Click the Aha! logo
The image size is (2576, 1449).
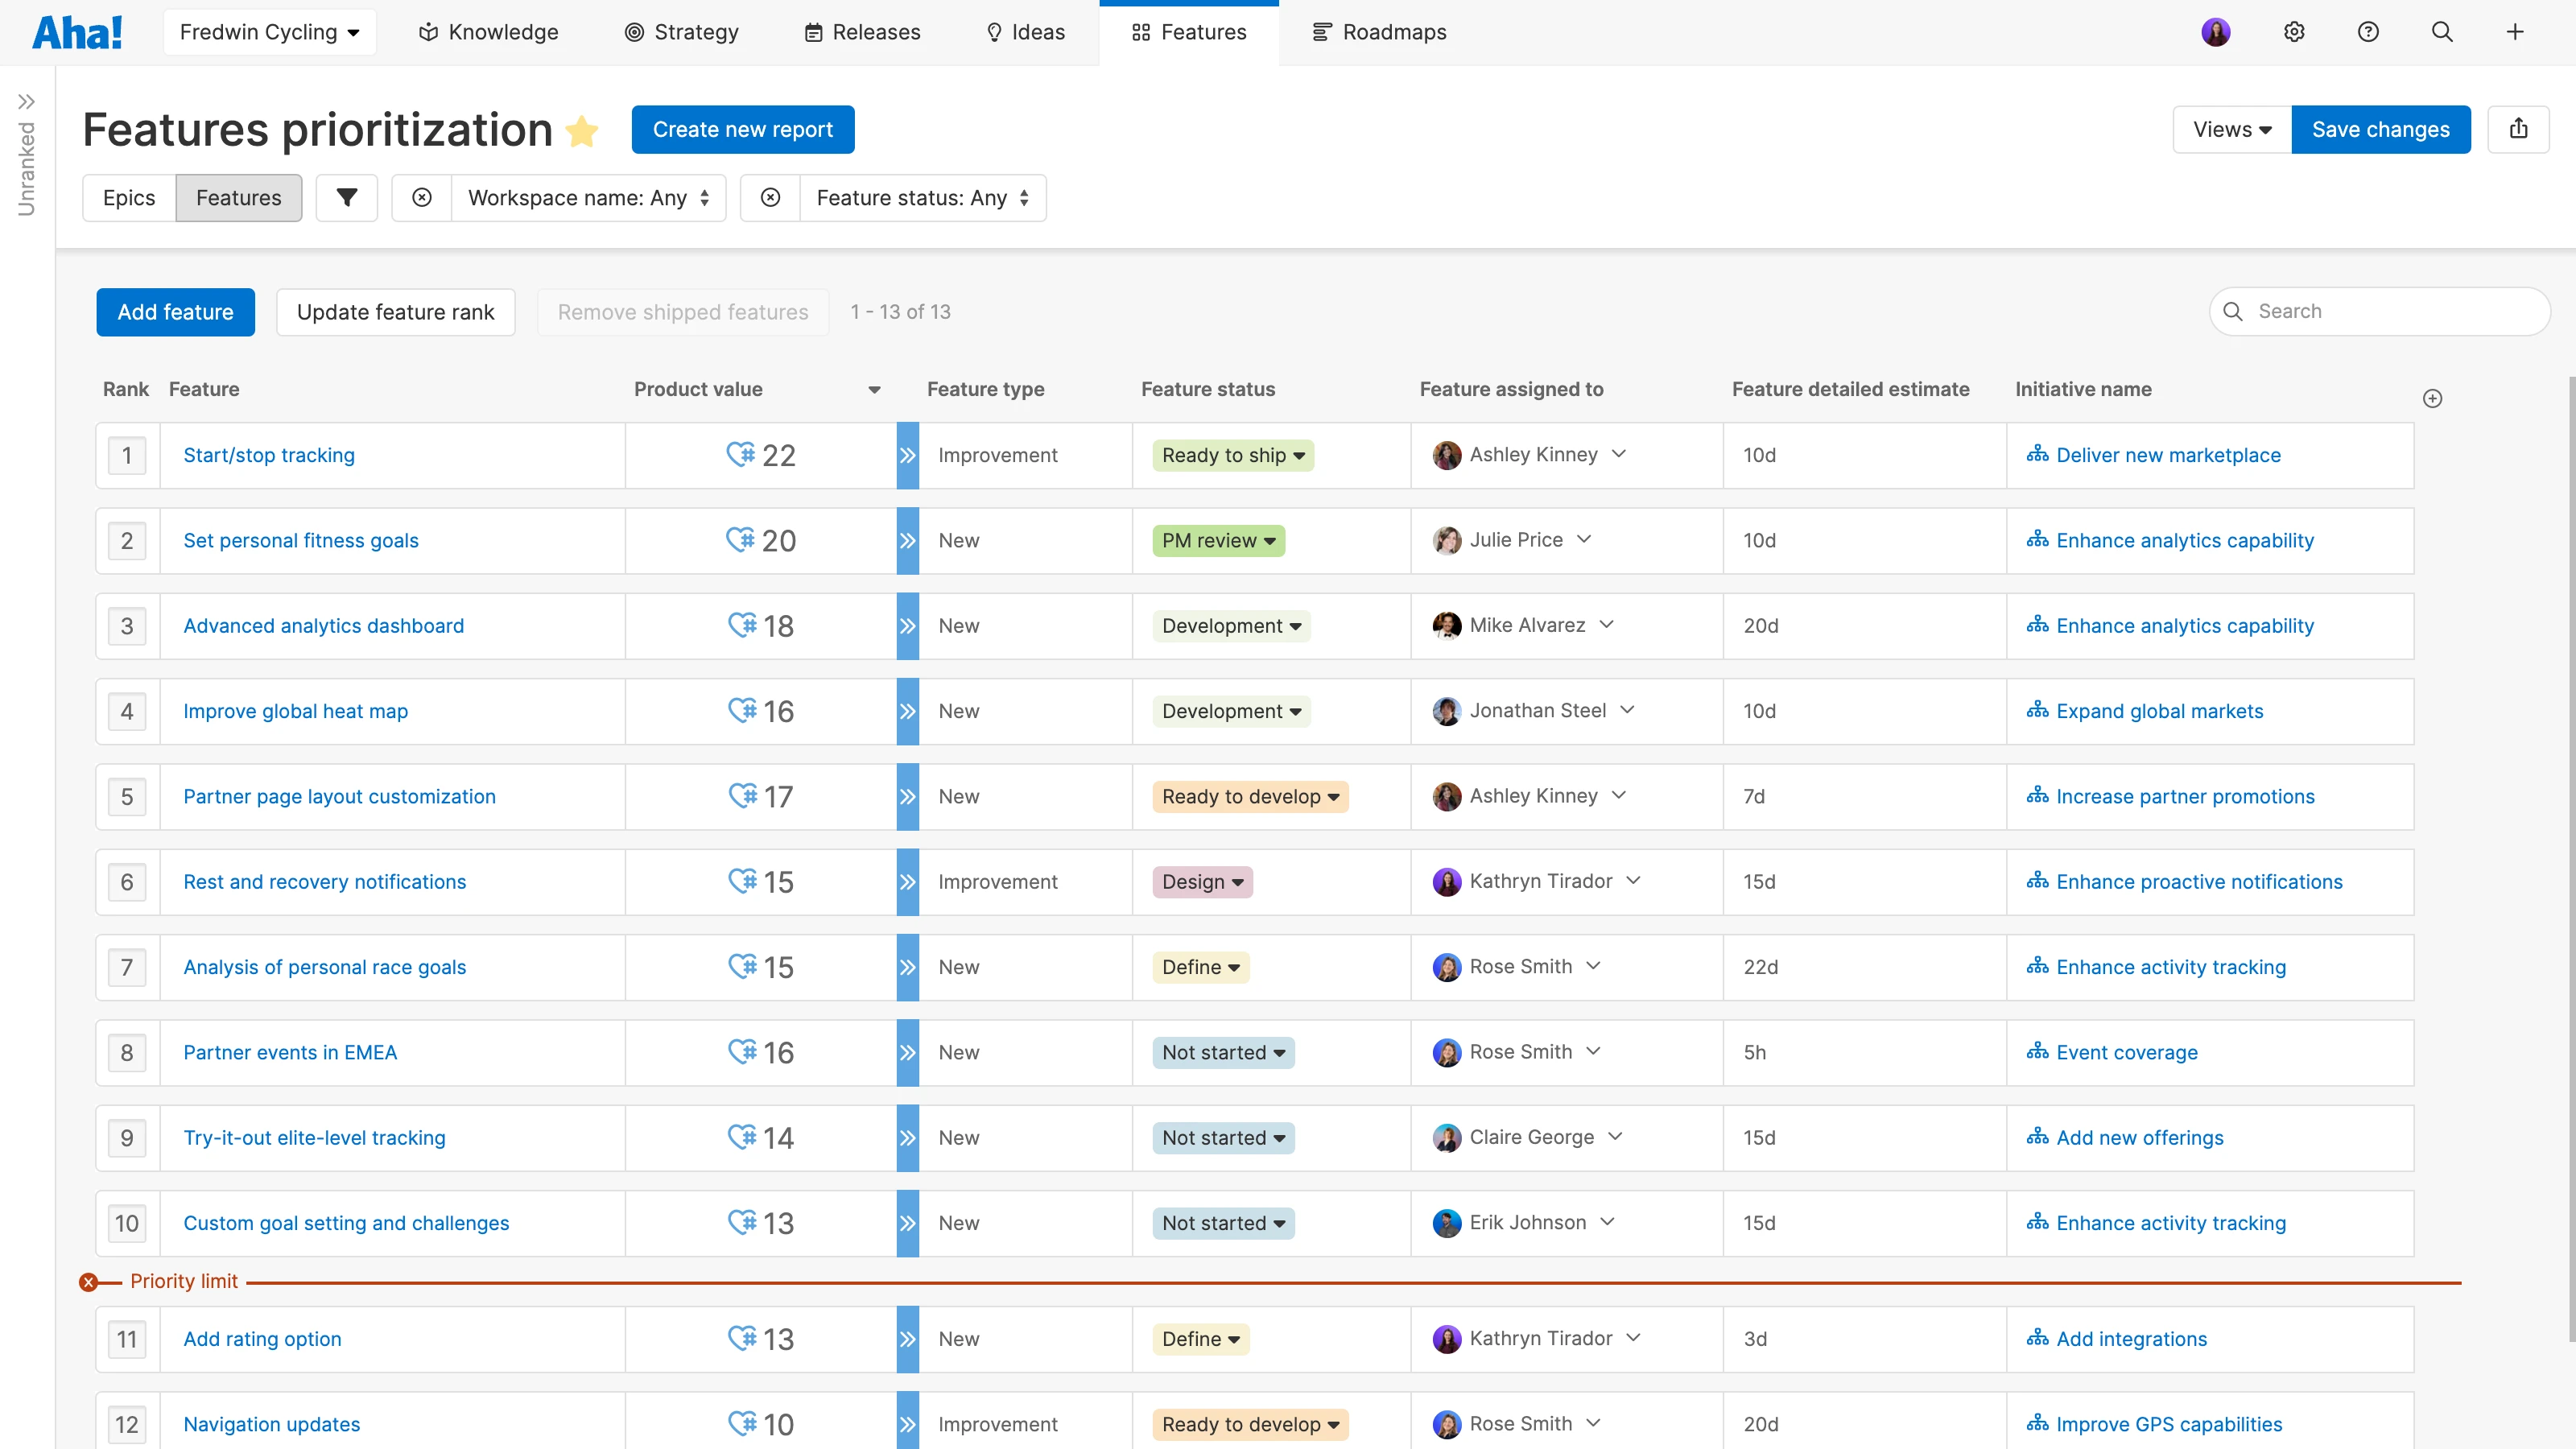pyautogui.click(x=78, y=31)
